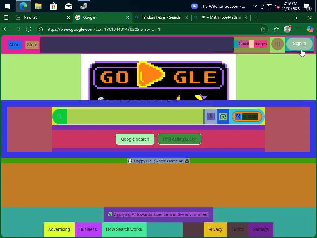Open the Copilot sidebar icon
The height and width of the screenshot is (238, 317).
[x=310, y=29]
